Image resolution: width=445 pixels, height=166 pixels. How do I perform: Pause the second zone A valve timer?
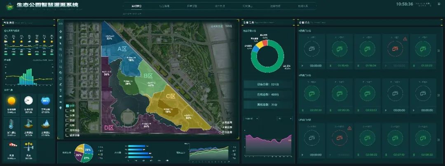point(330,66)
